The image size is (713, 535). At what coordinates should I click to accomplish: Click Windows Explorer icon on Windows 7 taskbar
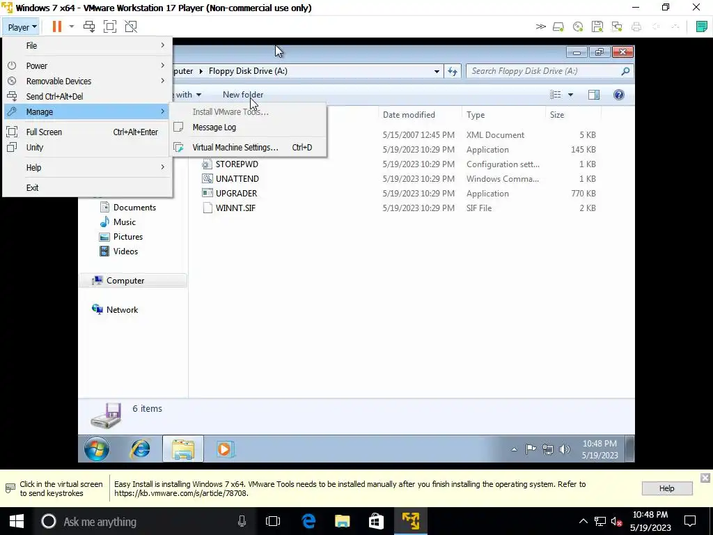(183, 449)
